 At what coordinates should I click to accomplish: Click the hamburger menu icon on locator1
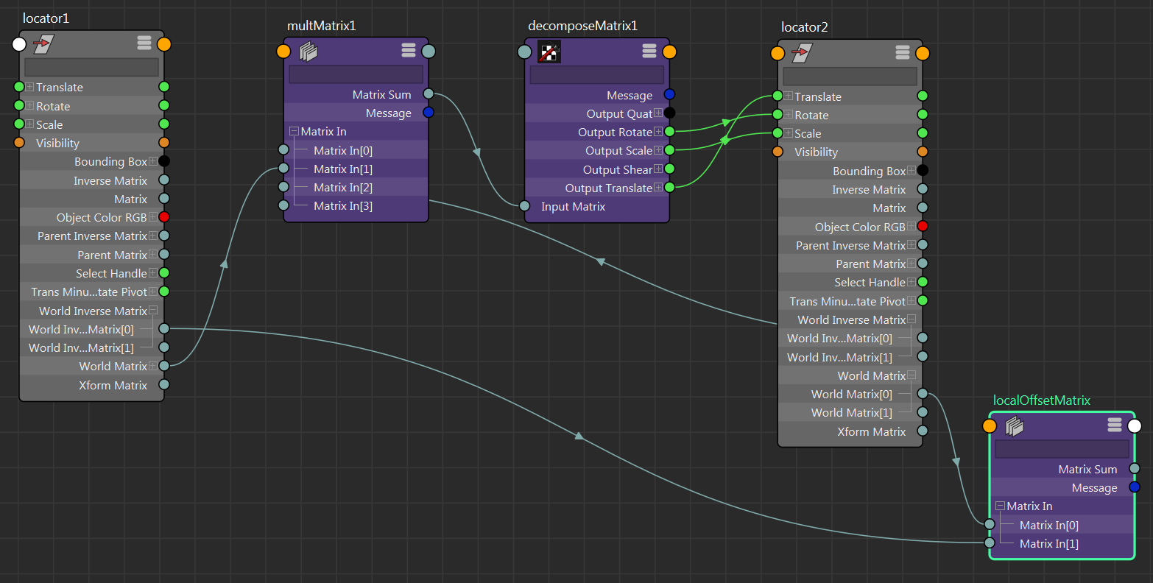pyautogui.click(x=144, y=43)
